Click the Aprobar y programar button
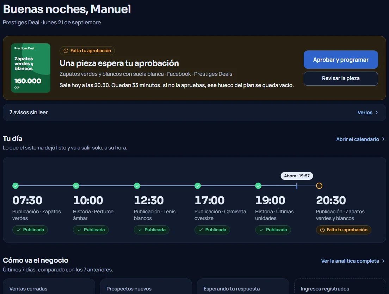The image size is (389, 294). pyautogui.click(x=341, y=60)
